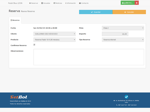The image size is (150, 112).
Task: Save the booking with Guardar button
Action: pos(96,12)
